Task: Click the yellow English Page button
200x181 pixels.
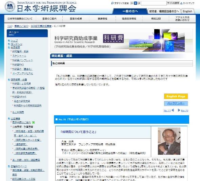Action: (176, 96)
